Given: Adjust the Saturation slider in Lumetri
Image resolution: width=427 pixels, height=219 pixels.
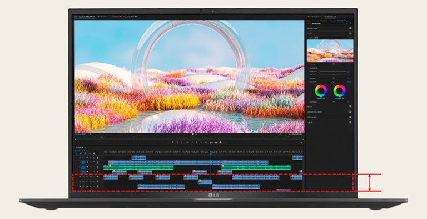Looking at the screenshot, I should (333, 82).
